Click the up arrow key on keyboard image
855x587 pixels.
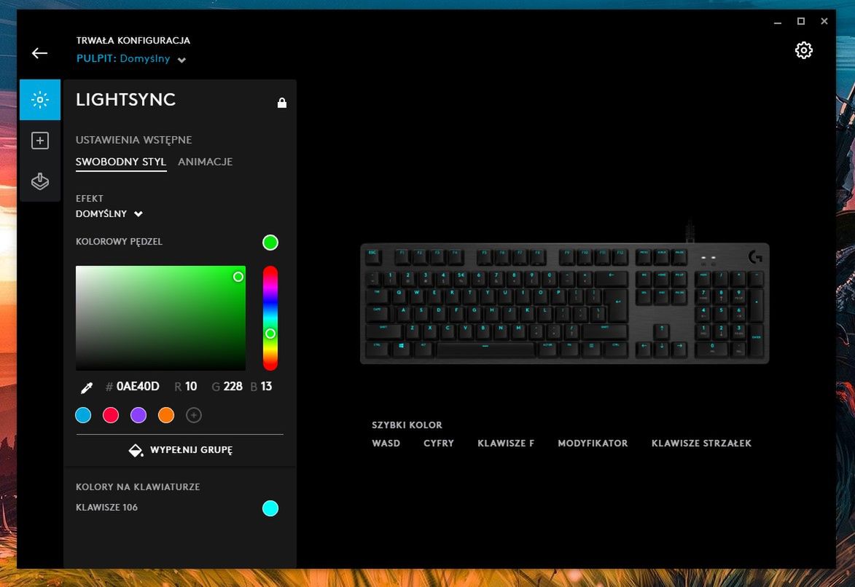(x=661, y=331)
